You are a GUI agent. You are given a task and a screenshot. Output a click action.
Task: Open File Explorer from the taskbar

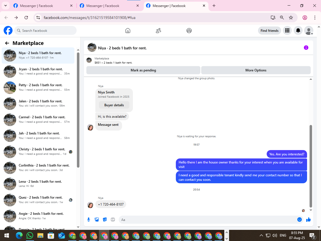coord(40,236)
